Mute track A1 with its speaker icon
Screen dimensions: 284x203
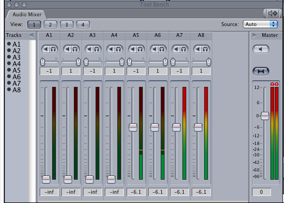[x=46, y=49]
